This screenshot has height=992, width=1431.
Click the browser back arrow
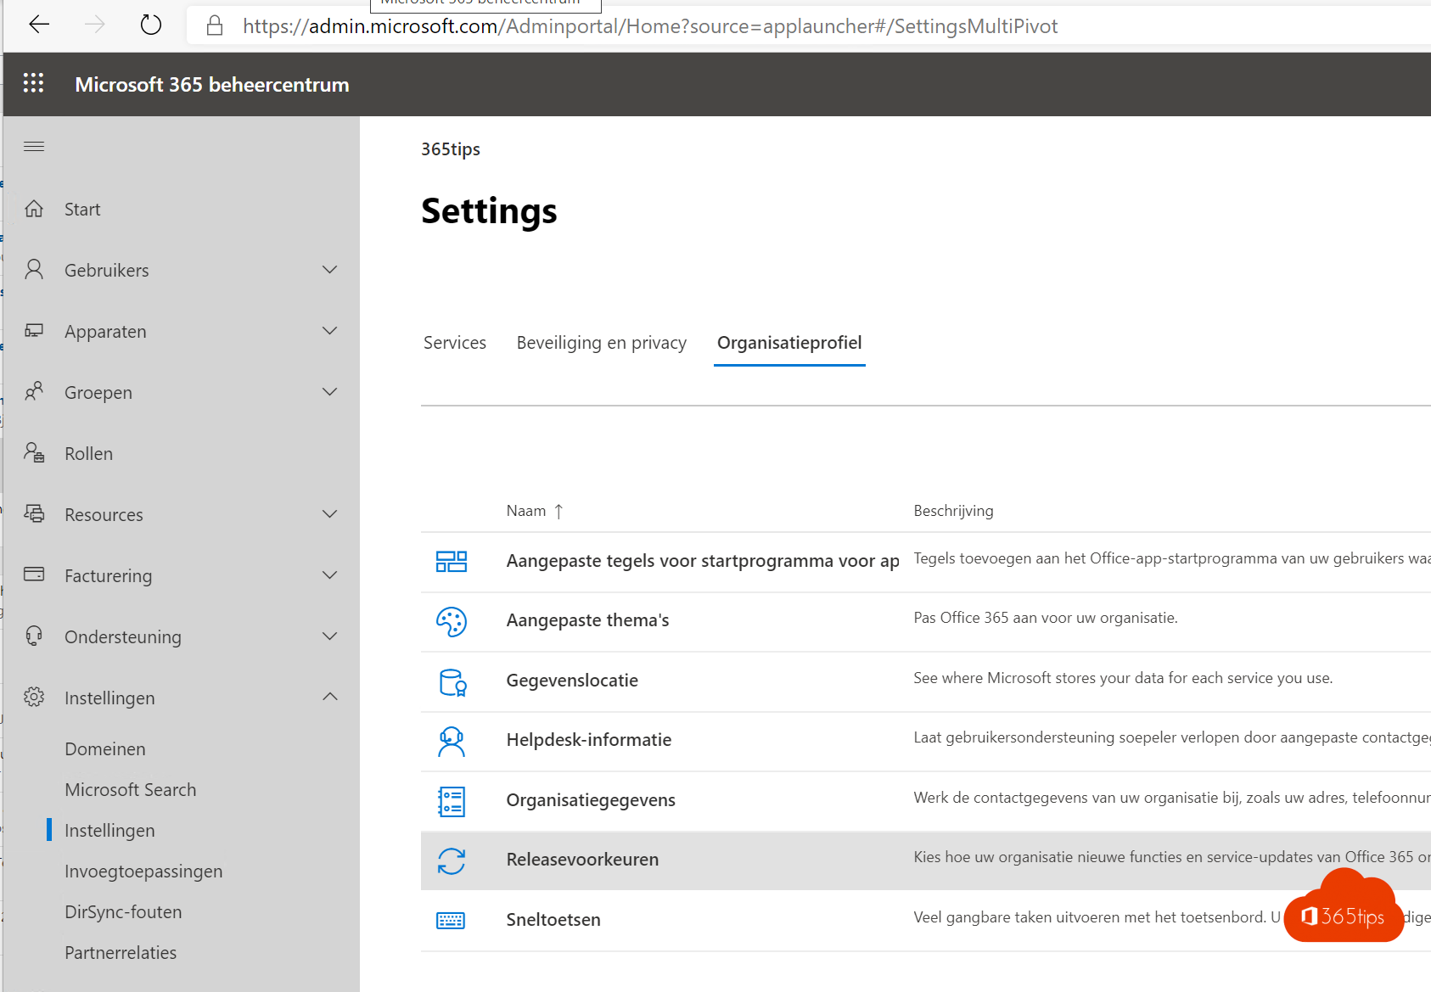pyautogui.click(x=39, y=25)
